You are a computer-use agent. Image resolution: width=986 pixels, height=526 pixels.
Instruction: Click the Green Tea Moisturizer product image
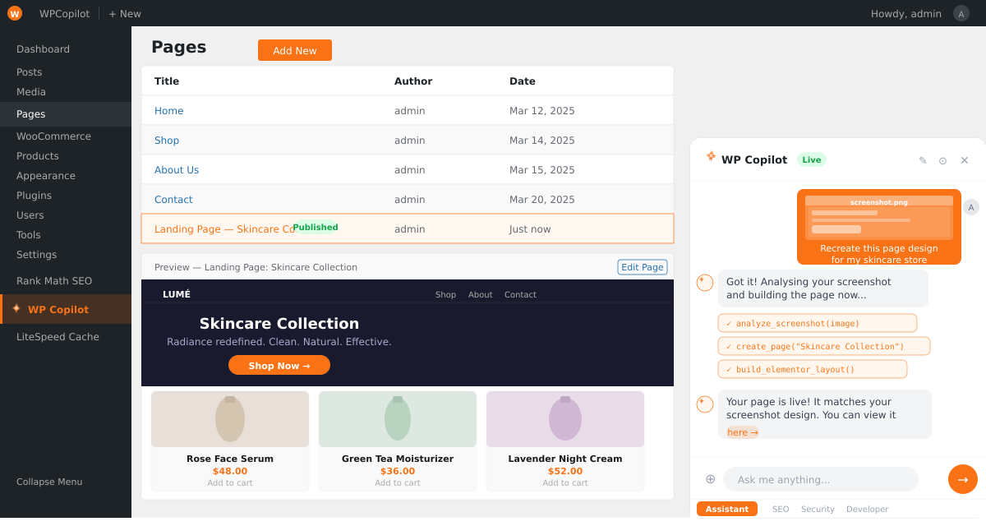click(x=398, y=419)
